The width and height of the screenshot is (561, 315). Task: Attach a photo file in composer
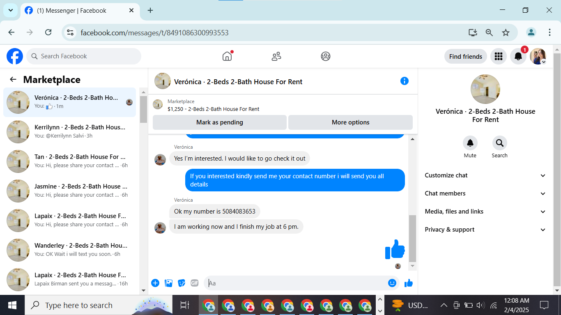click(168, 283)
